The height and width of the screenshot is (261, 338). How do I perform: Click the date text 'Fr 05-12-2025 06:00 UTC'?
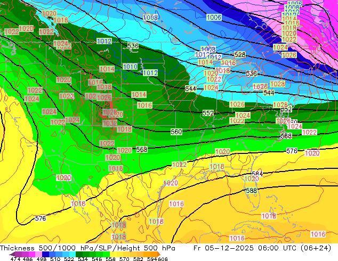tap(245, 248)
